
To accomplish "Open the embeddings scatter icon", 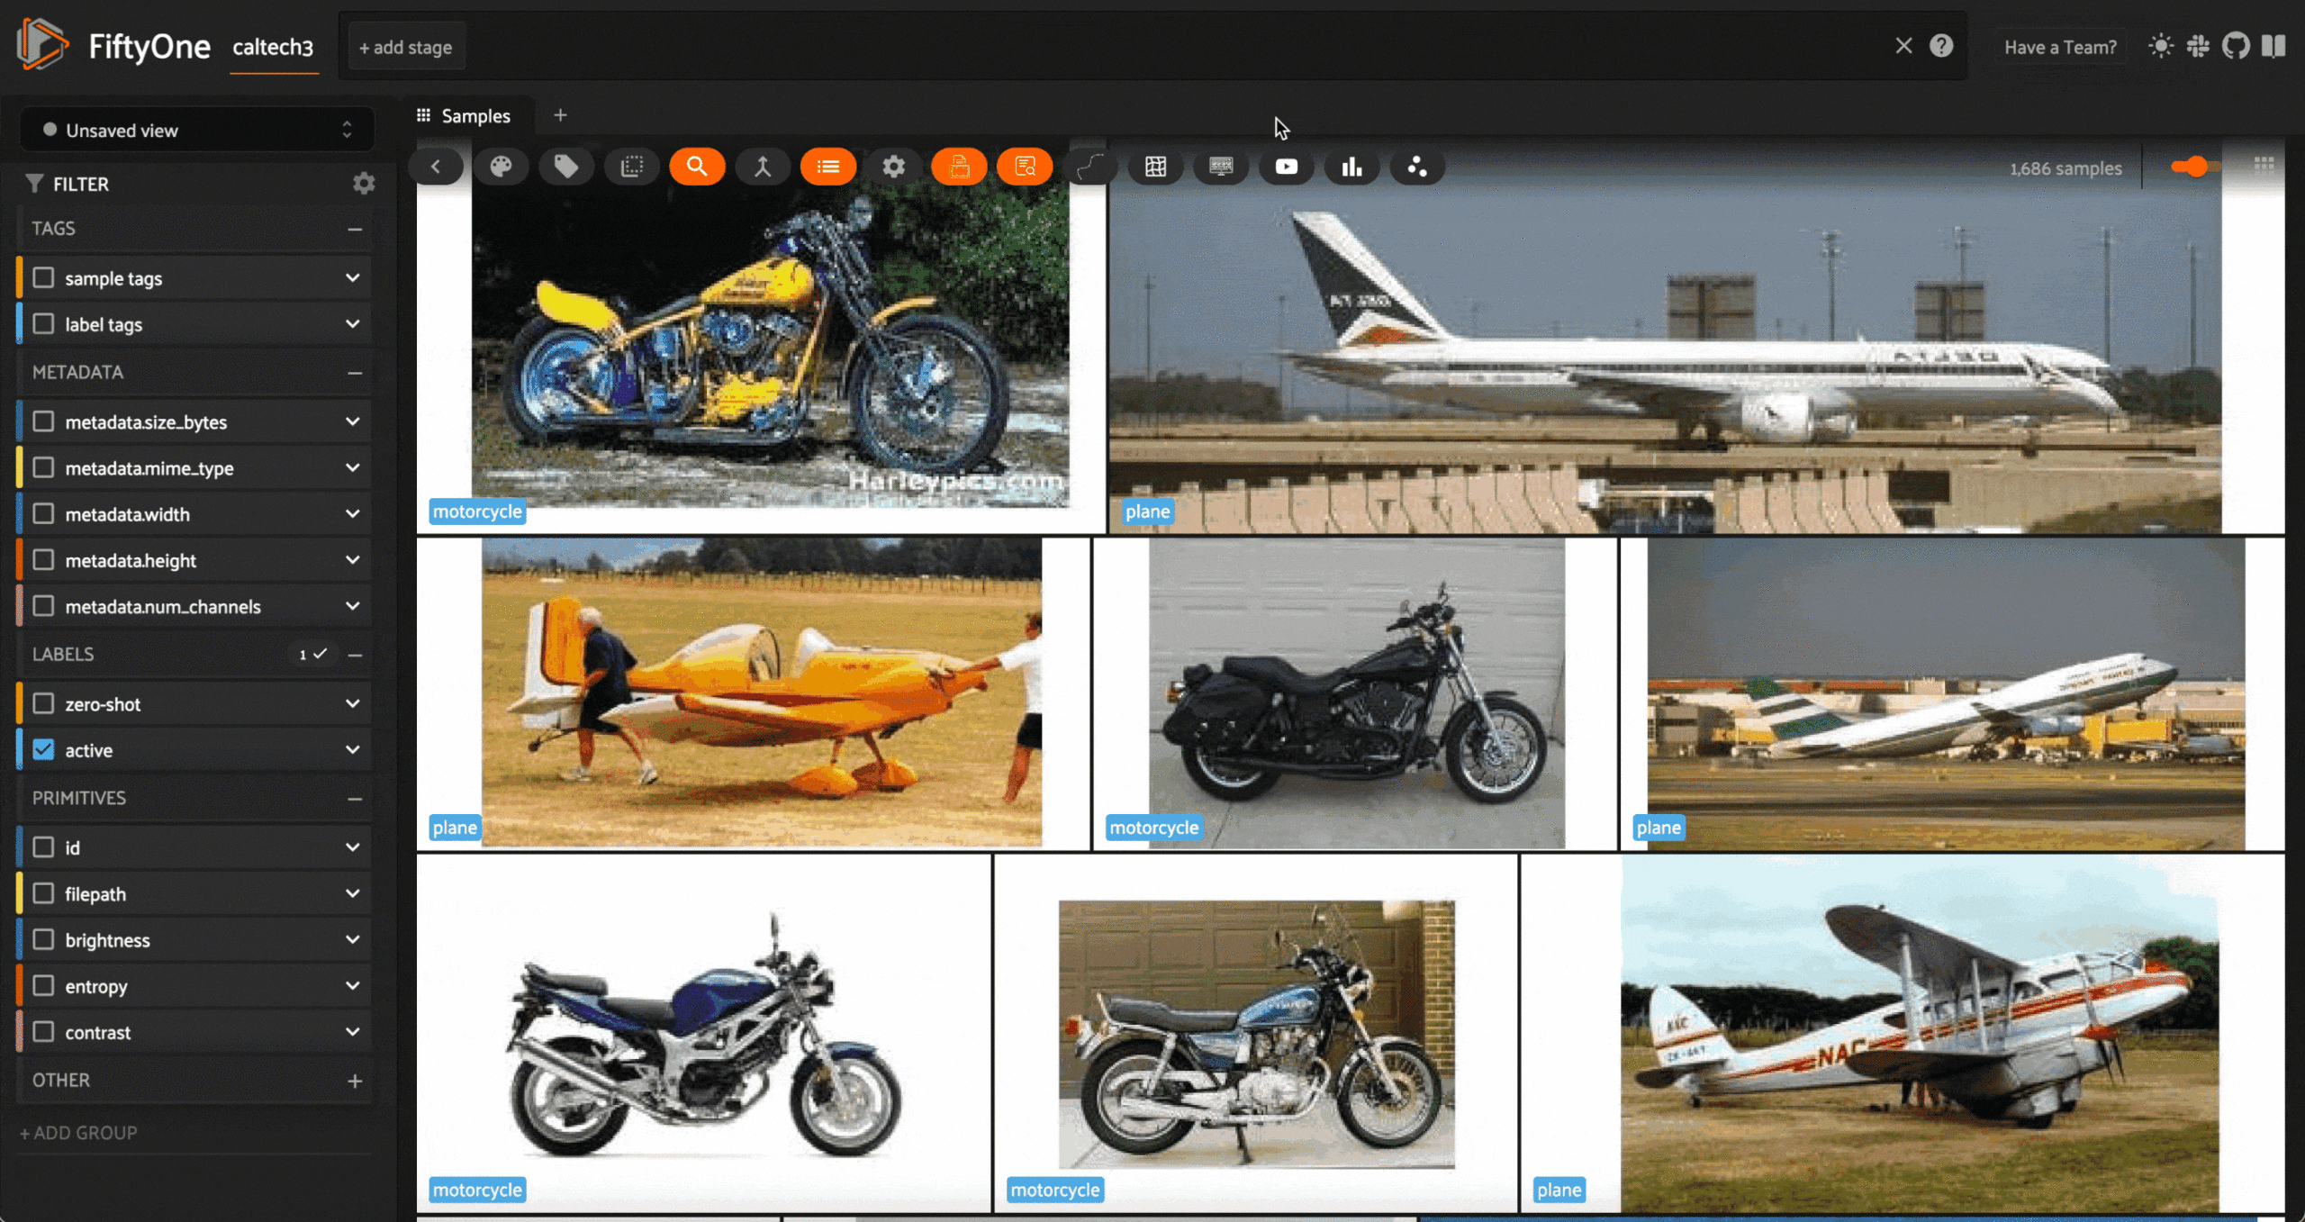I will point(1417,167).
